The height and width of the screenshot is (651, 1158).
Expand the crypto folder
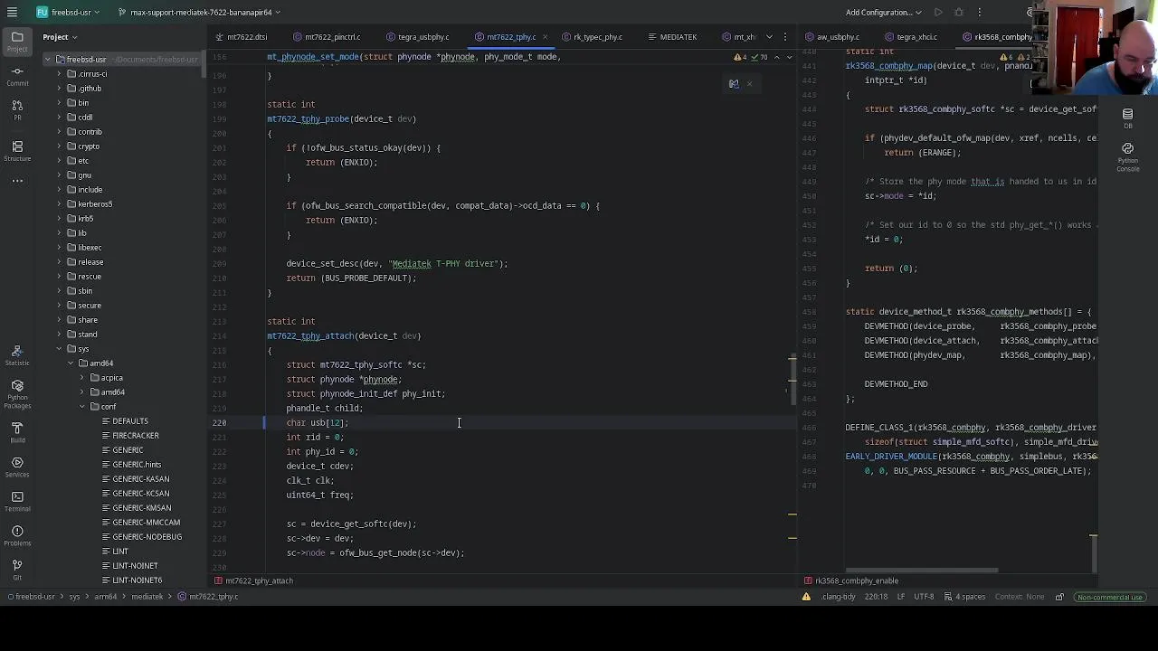point(60,146)
